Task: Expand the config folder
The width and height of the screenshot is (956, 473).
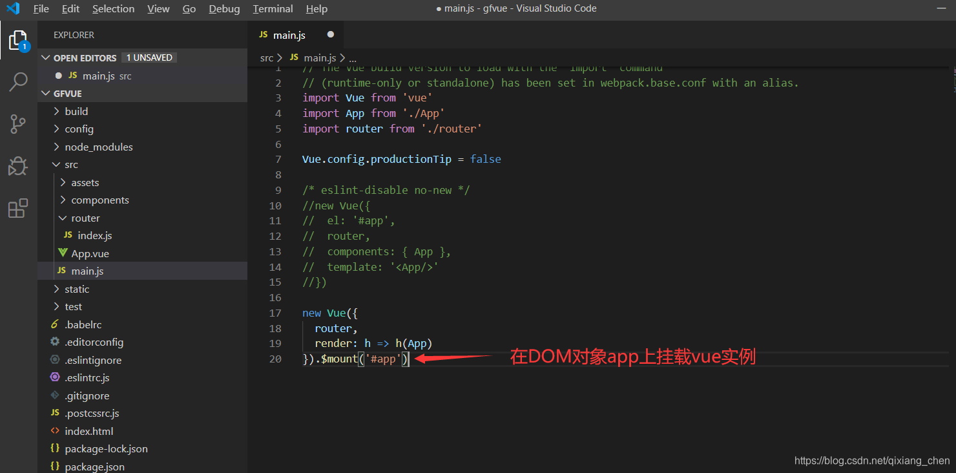Action: point(142,129)
